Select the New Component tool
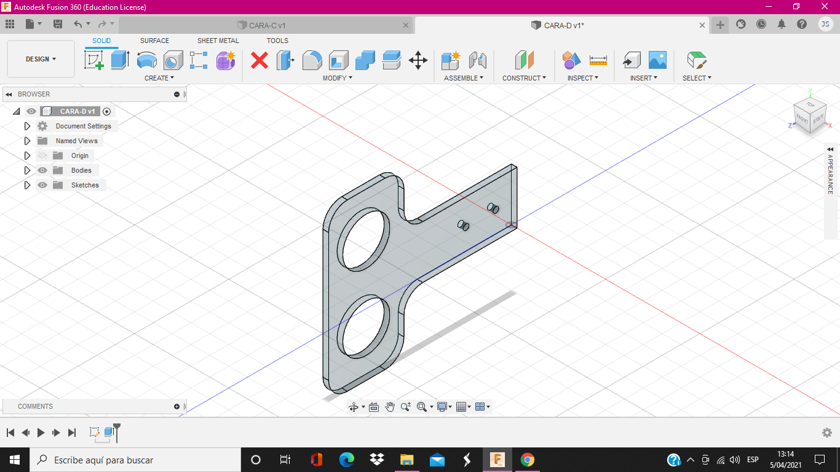The image size is (840, 472). 451,60
